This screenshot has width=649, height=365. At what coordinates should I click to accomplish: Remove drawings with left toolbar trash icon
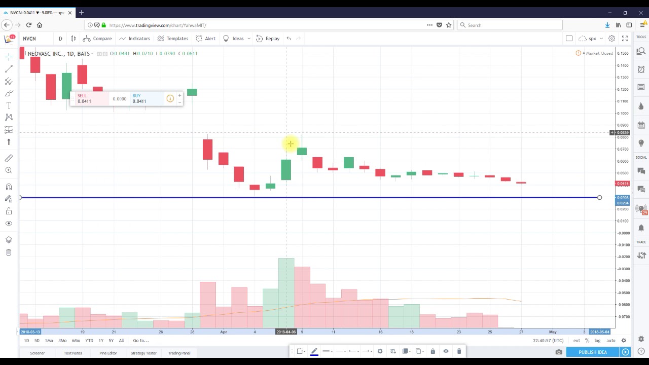9,252
